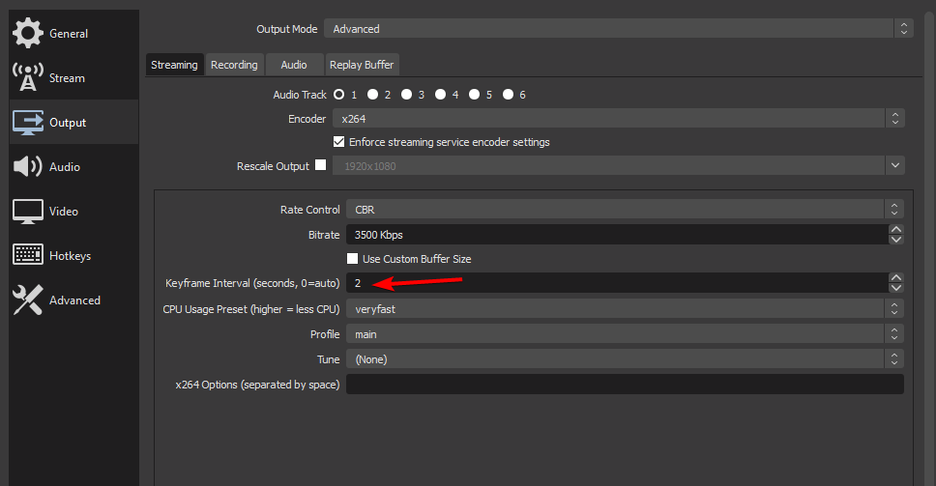Open the Rate Control CBR dropdown
This screenshot has height=486, width=936.
pos(625,210)
